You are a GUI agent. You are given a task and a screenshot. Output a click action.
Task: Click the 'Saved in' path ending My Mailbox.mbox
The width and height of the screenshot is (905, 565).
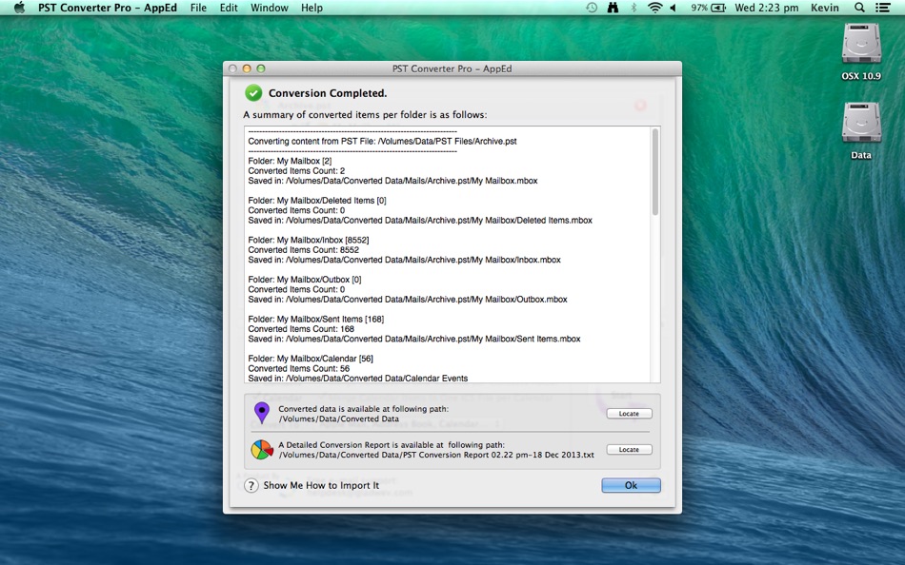(392, 181)
